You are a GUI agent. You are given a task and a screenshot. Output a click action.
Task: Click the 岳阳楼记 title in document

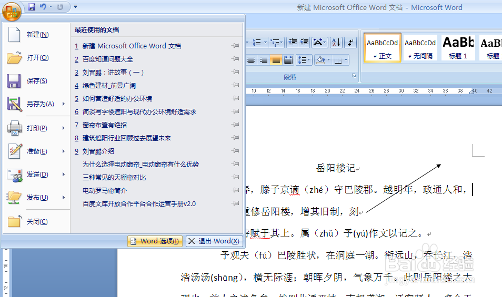[336, 168]
